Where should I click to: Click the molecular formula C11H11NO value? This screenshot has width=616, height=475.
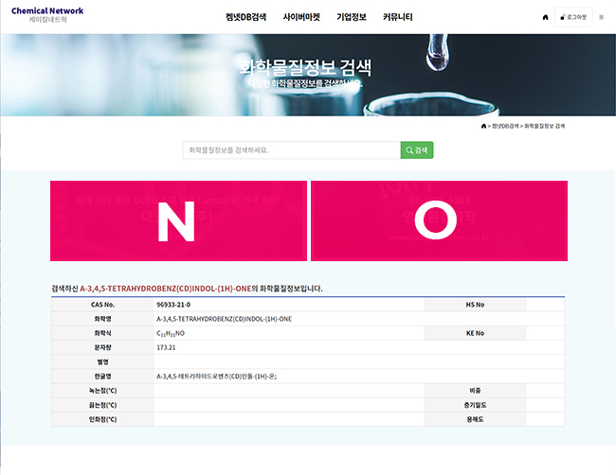pos(171,333)
